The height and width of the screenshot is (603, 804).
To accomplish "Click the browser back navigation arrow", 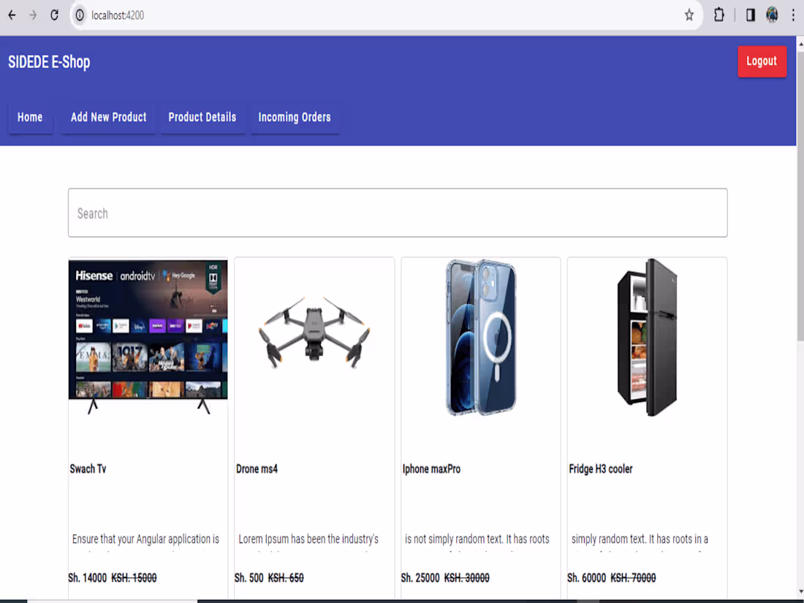I will (x=11, y=15).
